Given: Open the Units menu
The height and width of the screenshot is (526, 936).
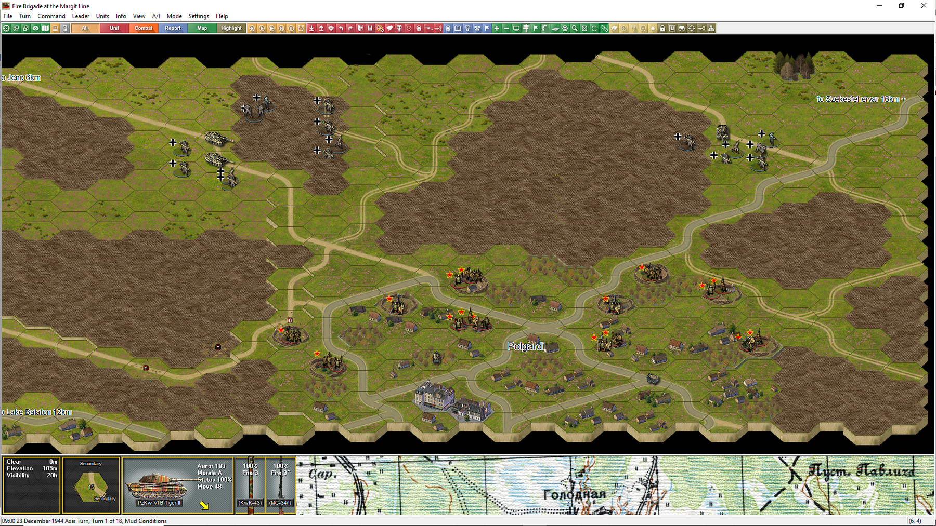Looking at the screenshot, I should coord(102,16).
